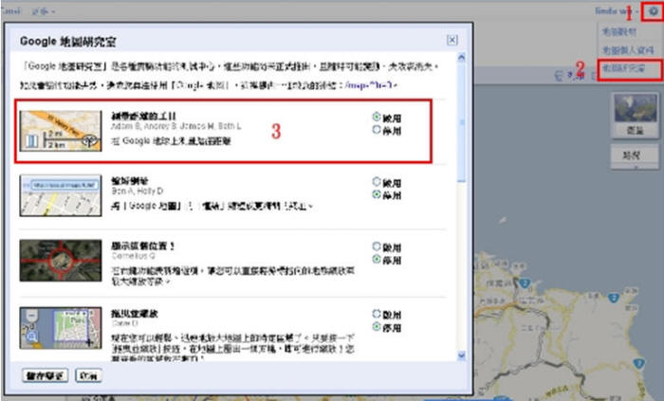Choose 地圖個人資料 in the gear menu
Viewport: 664px width, 401px height.
pos(628,50)
